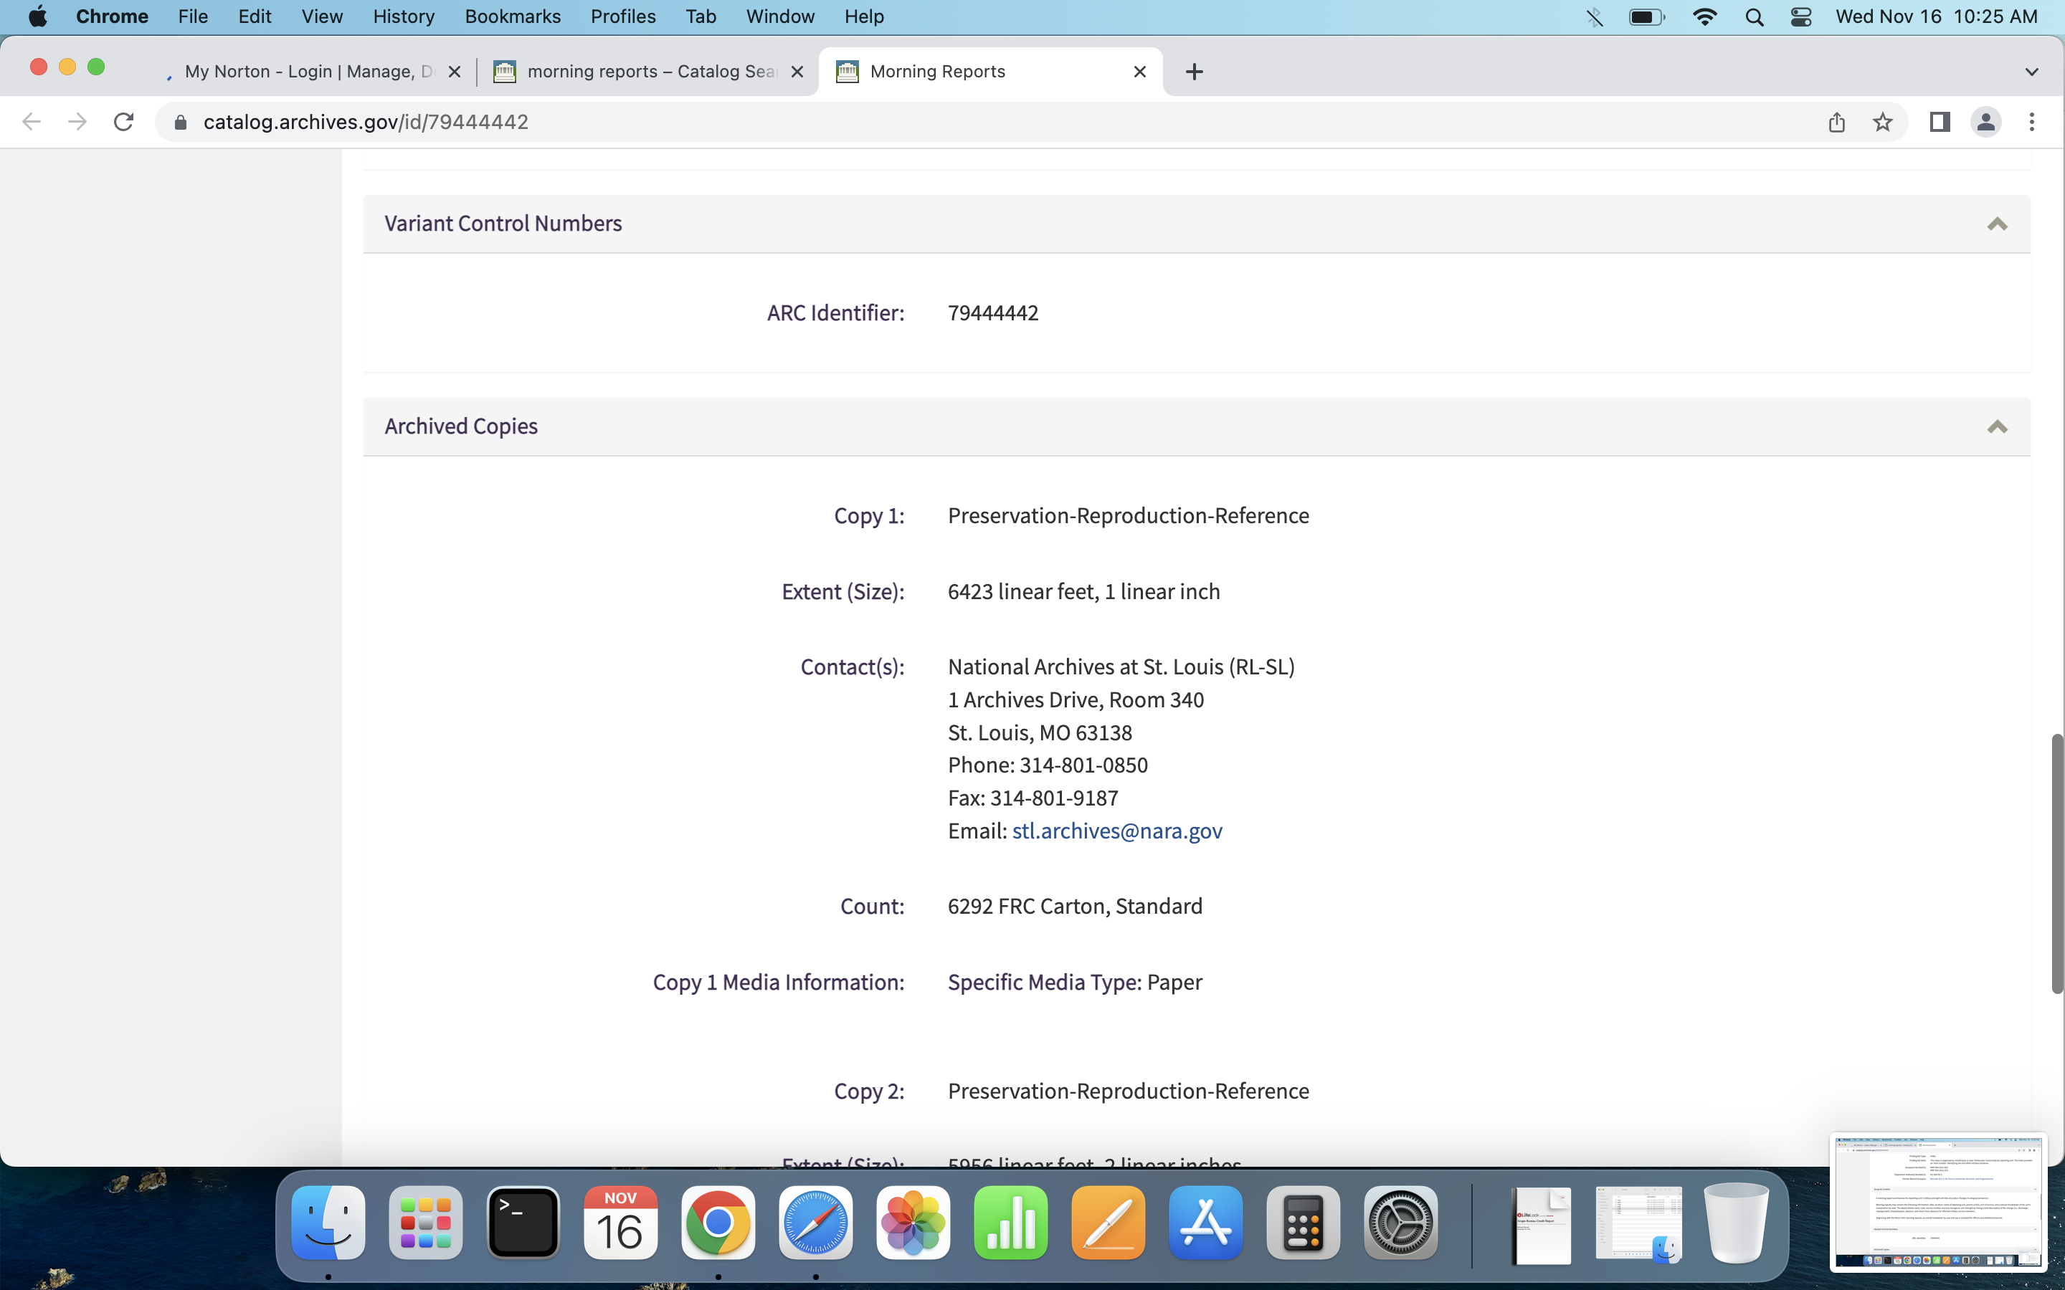
Task: Collapse the Archived Copies section
Action: pyautogui.click(x=1997, y=426)
